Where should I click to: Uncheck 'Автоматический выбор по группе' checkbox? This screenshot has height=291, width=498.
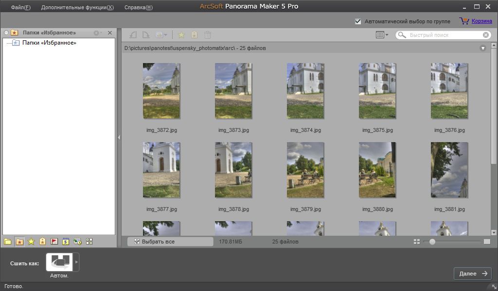coord(358,21)
